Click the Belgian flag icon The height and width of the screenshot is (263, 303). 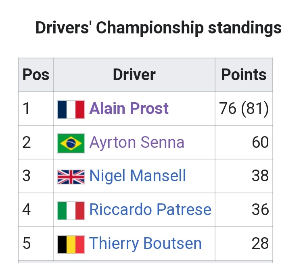pos(71,244)
